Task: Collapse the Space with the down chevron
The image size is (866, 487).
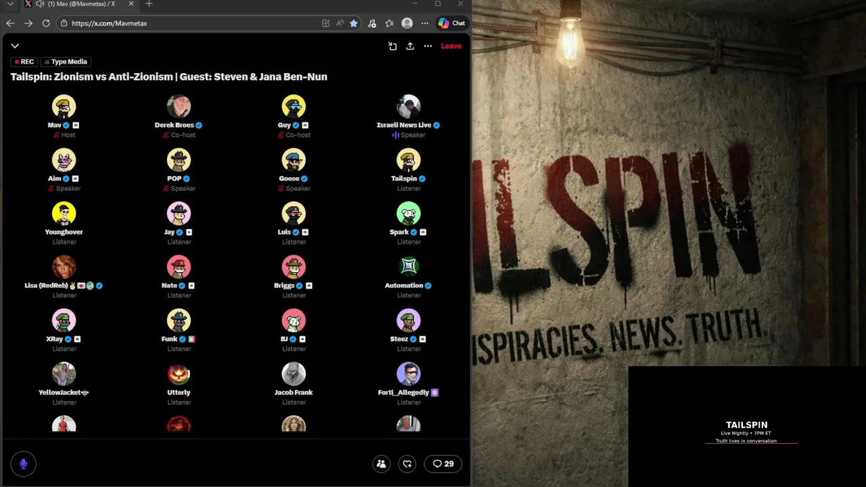Action: pyautogui.click(x=15, y=46)
